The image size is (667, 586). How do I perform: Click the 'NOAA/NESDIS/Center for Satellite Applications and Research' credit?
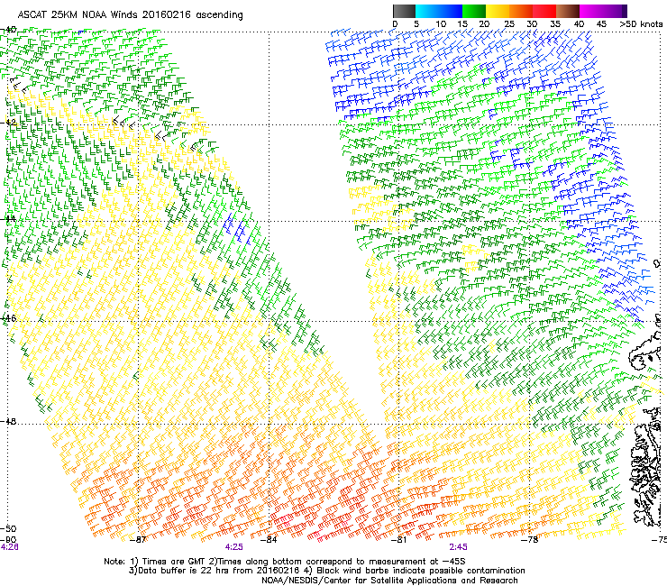click(x=389, y=581)
